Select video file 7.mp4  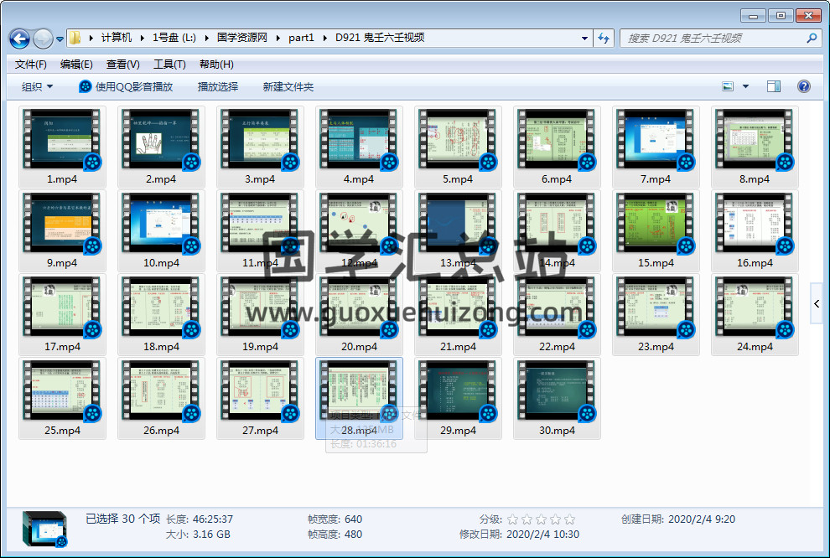point(656,147)
